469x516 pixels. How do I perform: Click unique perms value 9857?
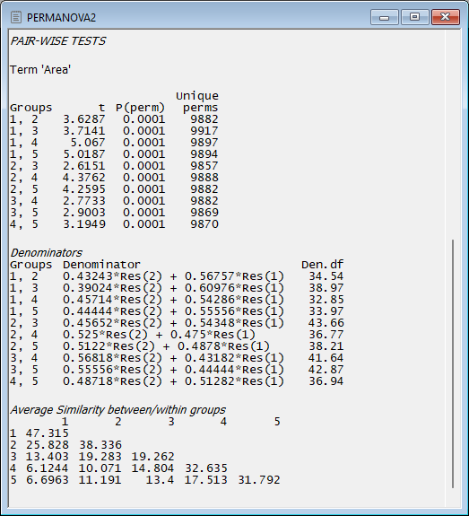[x=204, y=166]
